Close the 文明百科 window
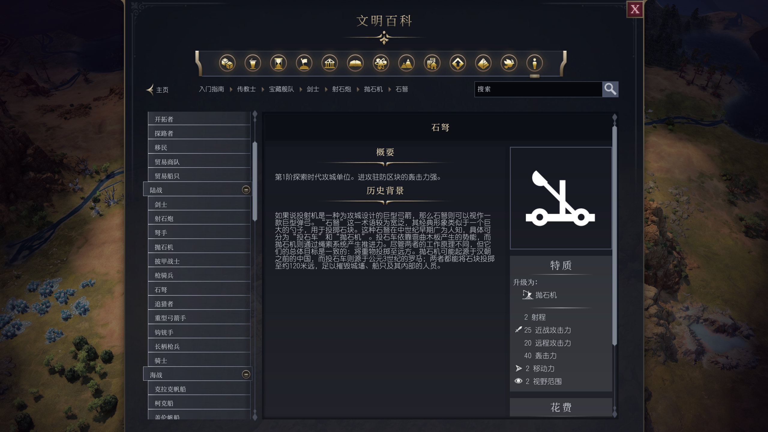This screenshot has width=768, height=432. (x=635, y=9)
